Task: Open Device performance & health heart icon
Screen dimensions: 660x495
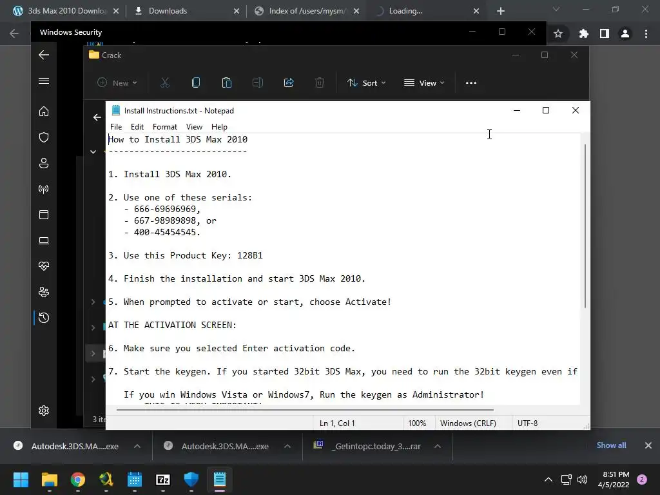Action: click(x=44, y=266)
